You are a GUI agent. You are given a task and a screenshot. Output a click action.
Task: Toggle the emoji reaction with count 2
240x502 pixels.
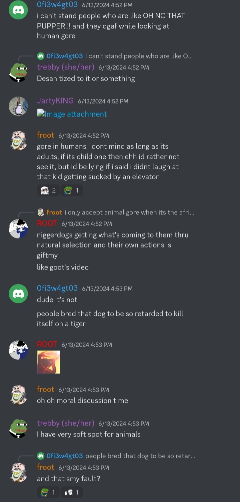click(x=48, y=190)
